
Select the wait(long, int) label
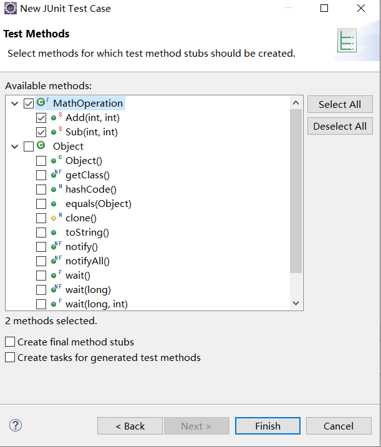pyautogui.click(x=97, y=304)
